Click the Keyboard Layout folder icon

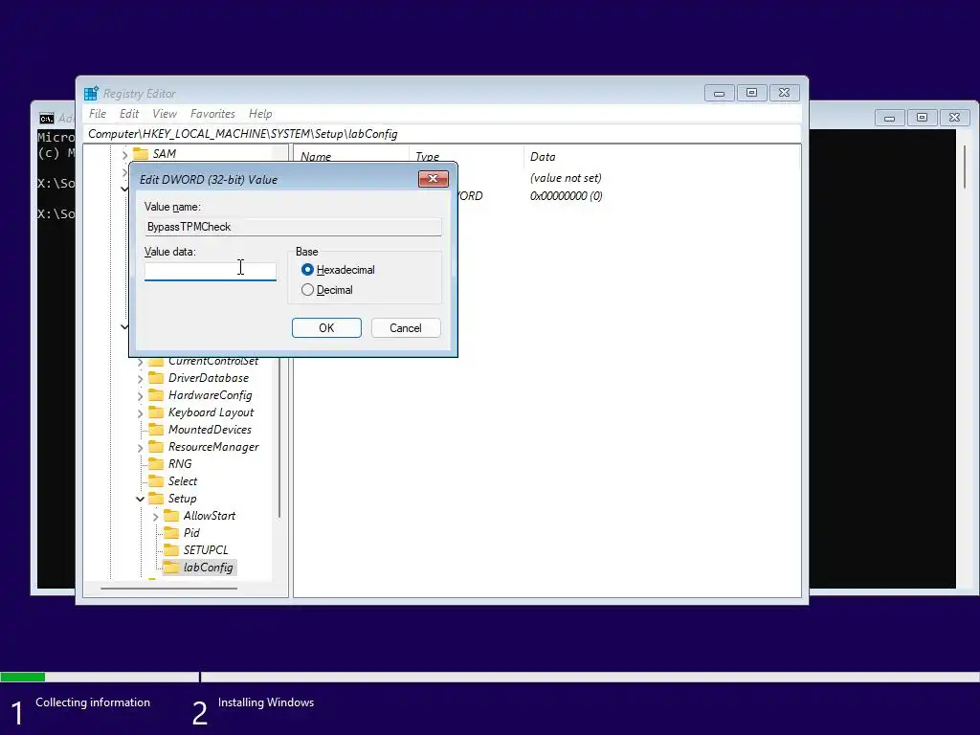[156, 412]
